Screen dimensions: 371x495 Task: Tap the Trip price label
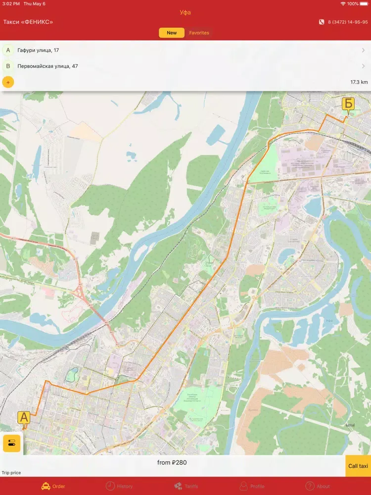(11, 473)
